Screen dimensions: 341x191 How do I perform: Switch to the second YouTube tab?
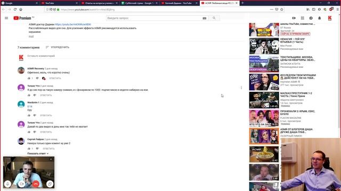point(59,3)
